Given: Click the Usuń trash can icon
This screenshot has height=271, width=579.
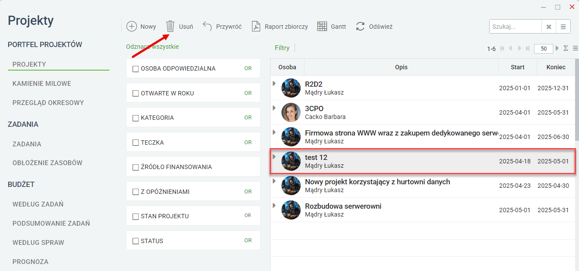Looking at the screenshot, I should pos(170,27).
